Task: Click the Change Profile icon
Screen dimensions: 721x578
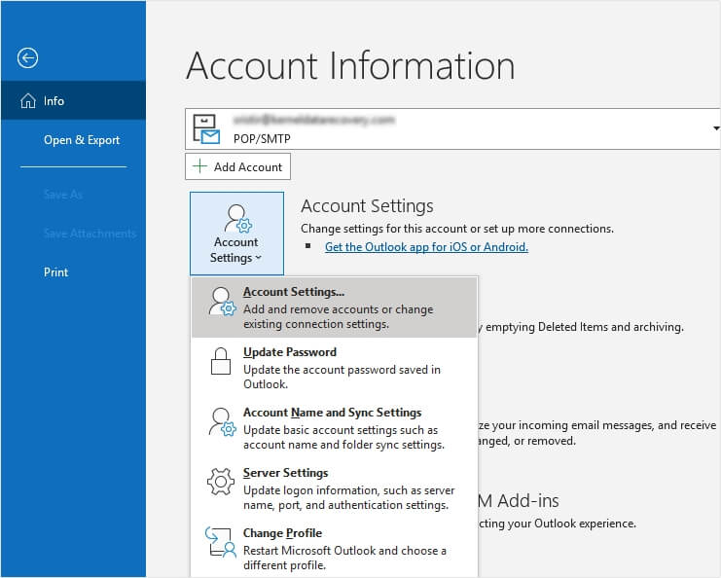Action: pos(221,542)
